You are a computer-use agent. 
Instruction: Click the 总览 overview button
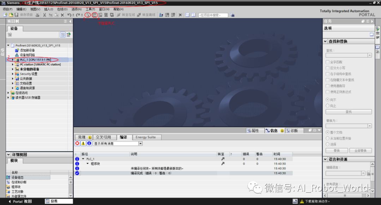(59, 201)
